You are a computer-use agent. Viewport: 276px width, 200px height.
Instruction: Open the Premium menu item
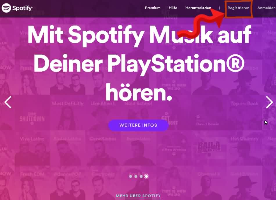(153, 8)
